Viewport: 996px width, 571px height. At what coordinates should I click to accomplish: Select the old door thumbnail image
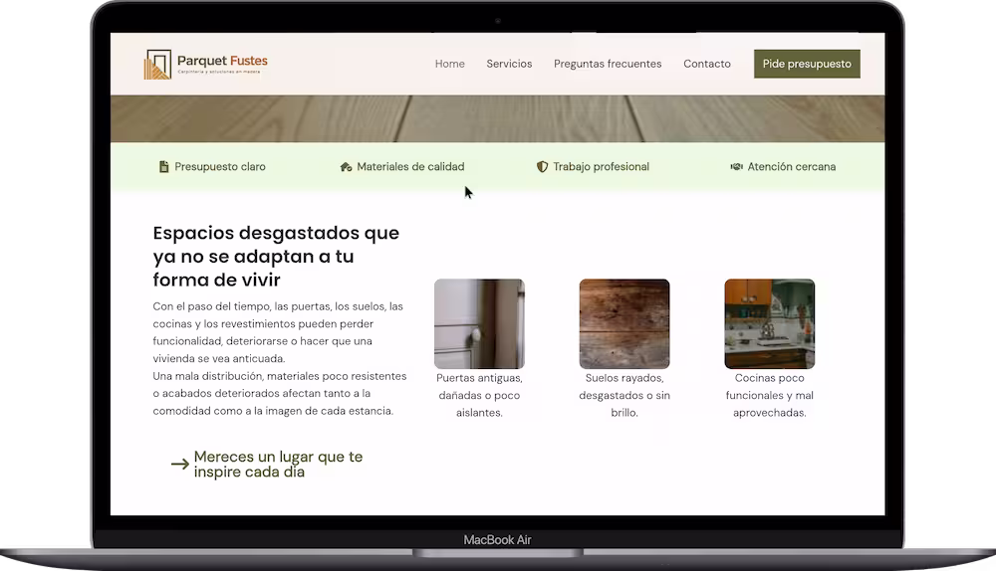pyautogui.click(x=480, y=323)
